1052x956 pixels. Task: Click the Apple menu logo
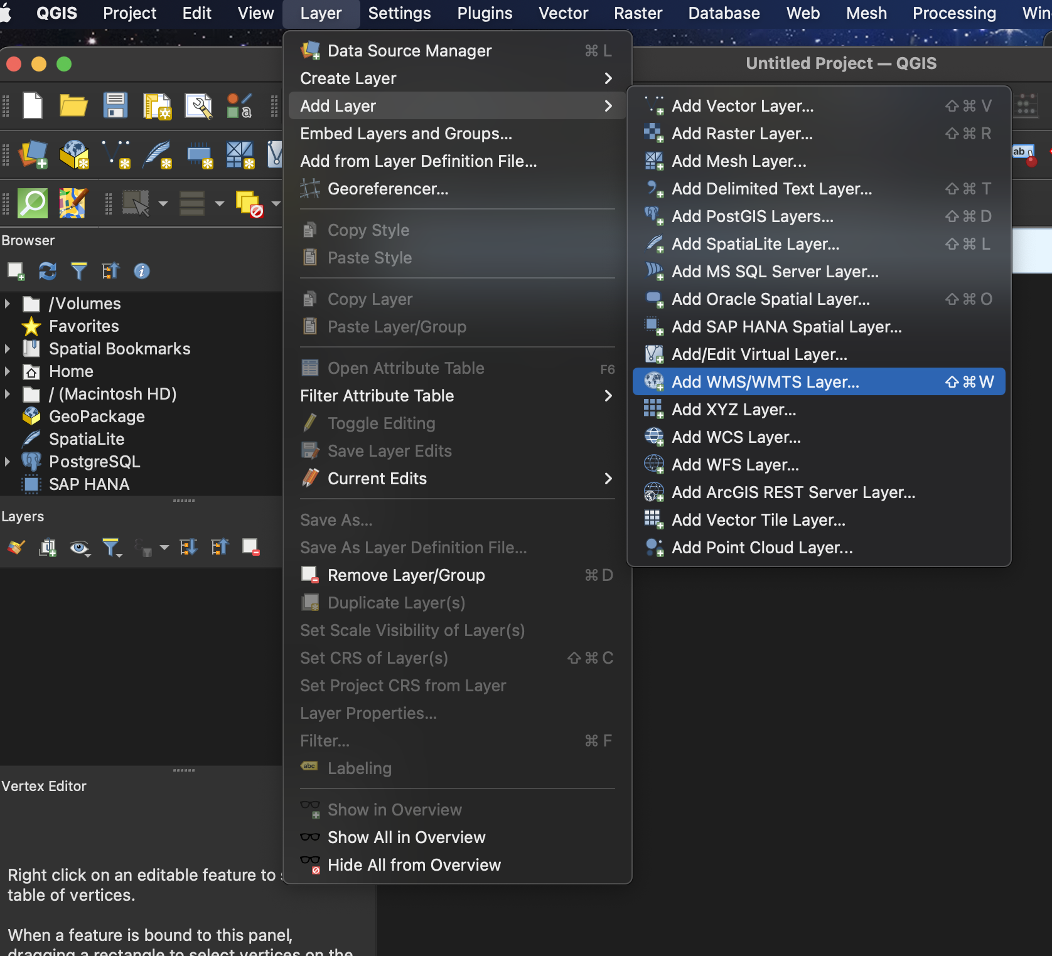(x=6, y=13)
